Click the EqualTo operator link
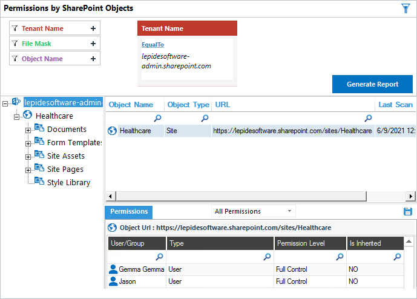 click(x=153, y=45)
